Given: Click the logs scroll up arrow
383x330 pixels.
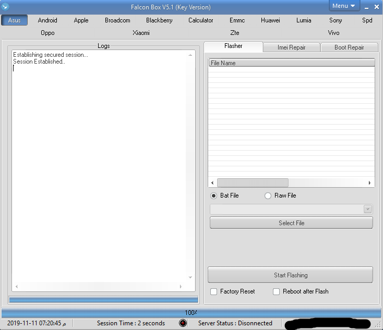Looking at the screenshot, I should click(190, 55).
